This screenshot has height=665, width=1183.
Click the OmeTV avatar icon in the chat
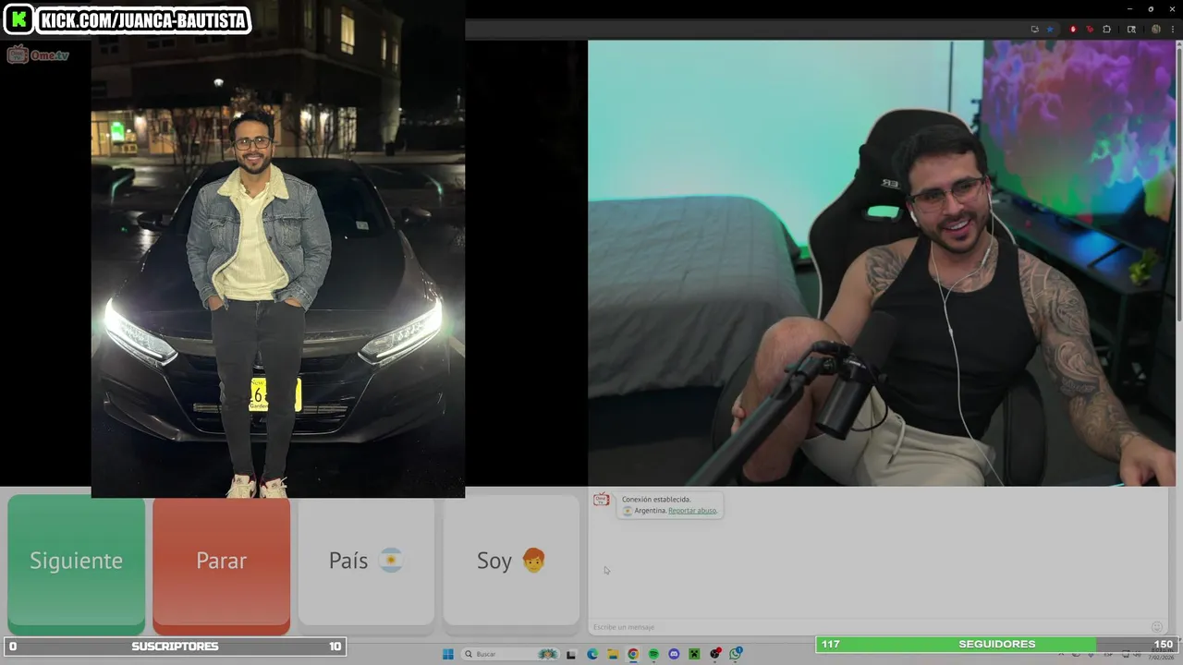(x=602, y=501)
